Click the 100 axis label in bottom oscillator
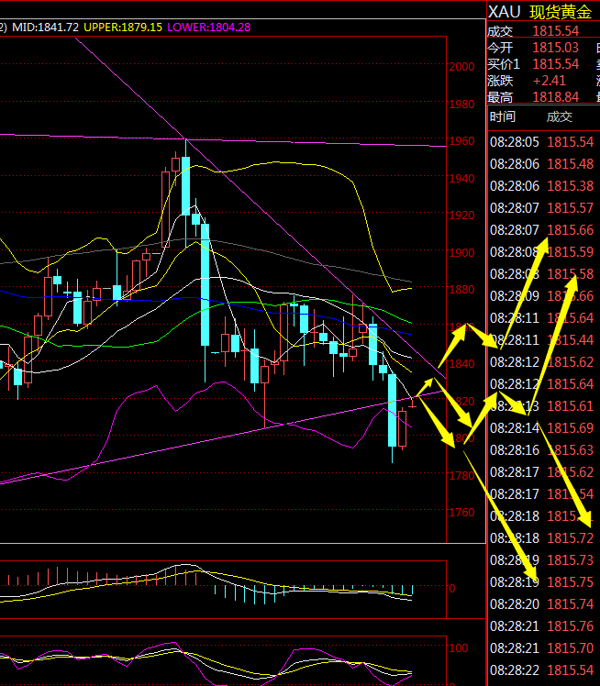 coord(457,647)
